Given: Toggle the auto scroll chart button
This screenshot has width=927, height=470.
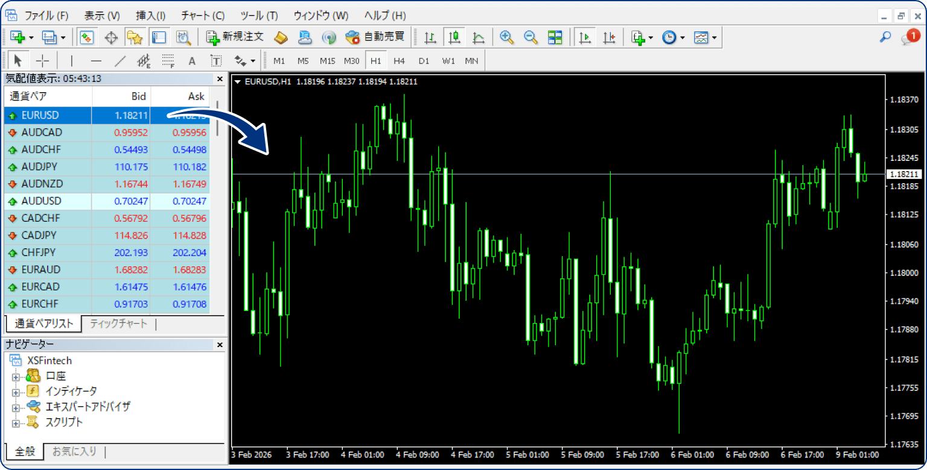Looking at the screenshot, I should pos(584,37).
